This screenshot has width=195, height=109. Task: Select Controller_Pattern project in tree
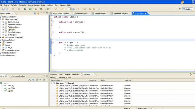click(x=9, y=53)
